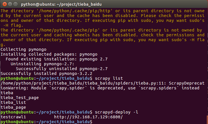The height and width of the screenshot is (124, 208).
Task: Click the tieba_list spider name
Action: [13, 102]
